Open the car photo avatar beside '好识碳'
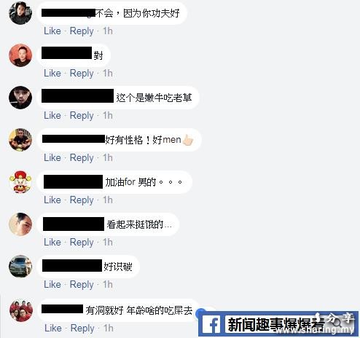 20,267
